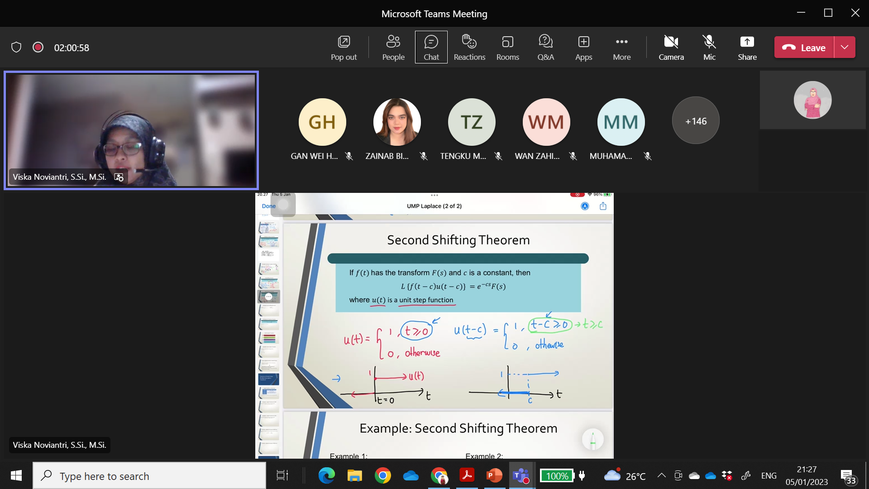Select the highlighted slide thumbnail in sidebar

coord(268,297)
